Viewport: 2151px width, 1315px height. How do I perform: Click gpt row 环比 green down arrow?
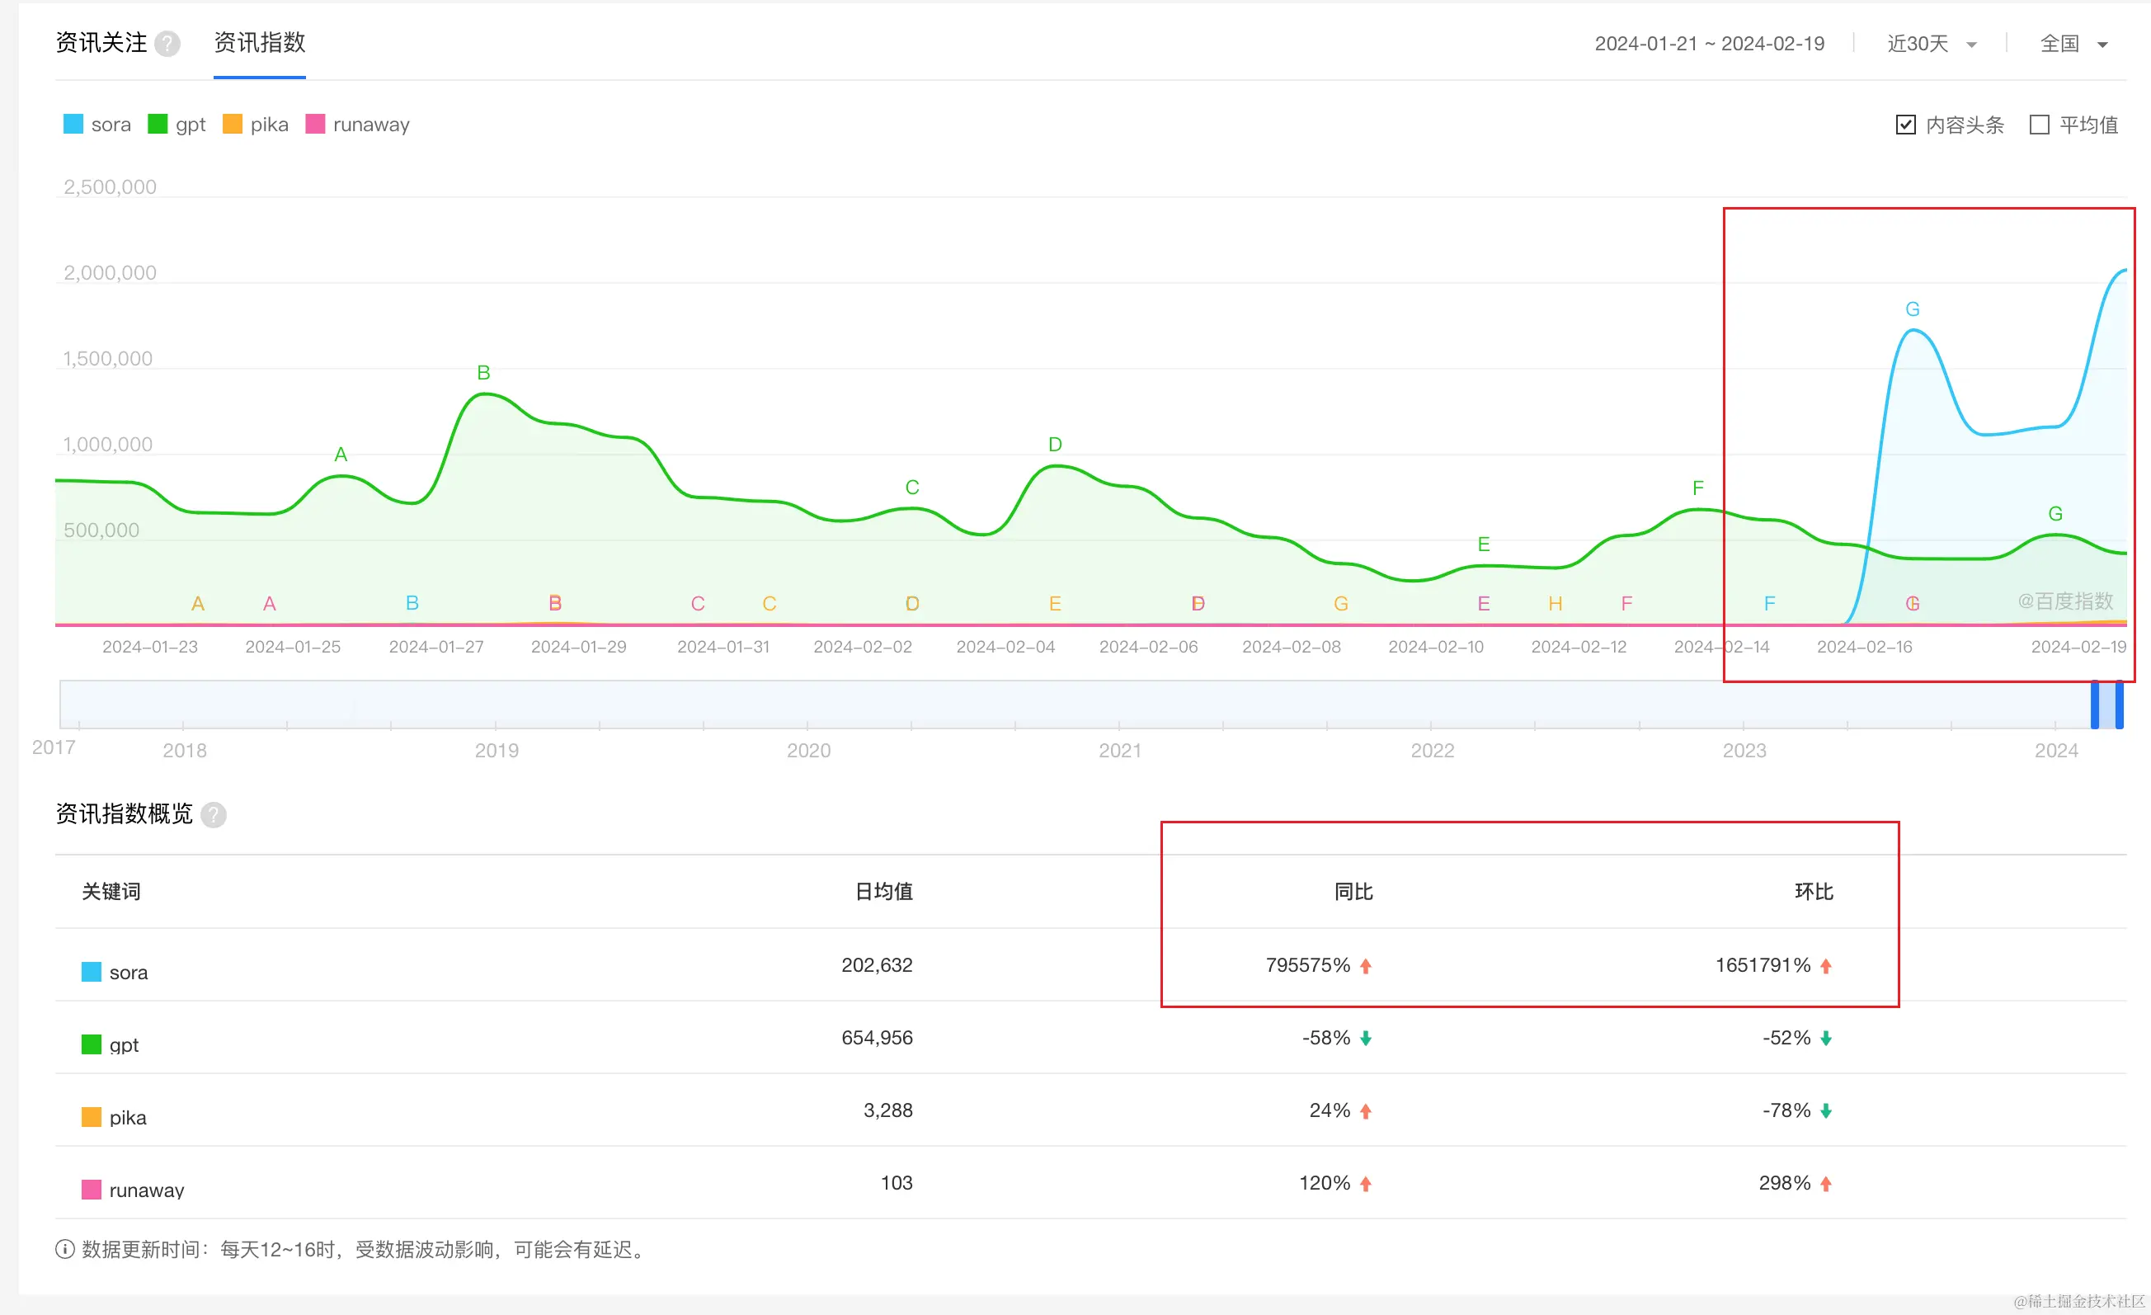click(x=1825, y=1038)
